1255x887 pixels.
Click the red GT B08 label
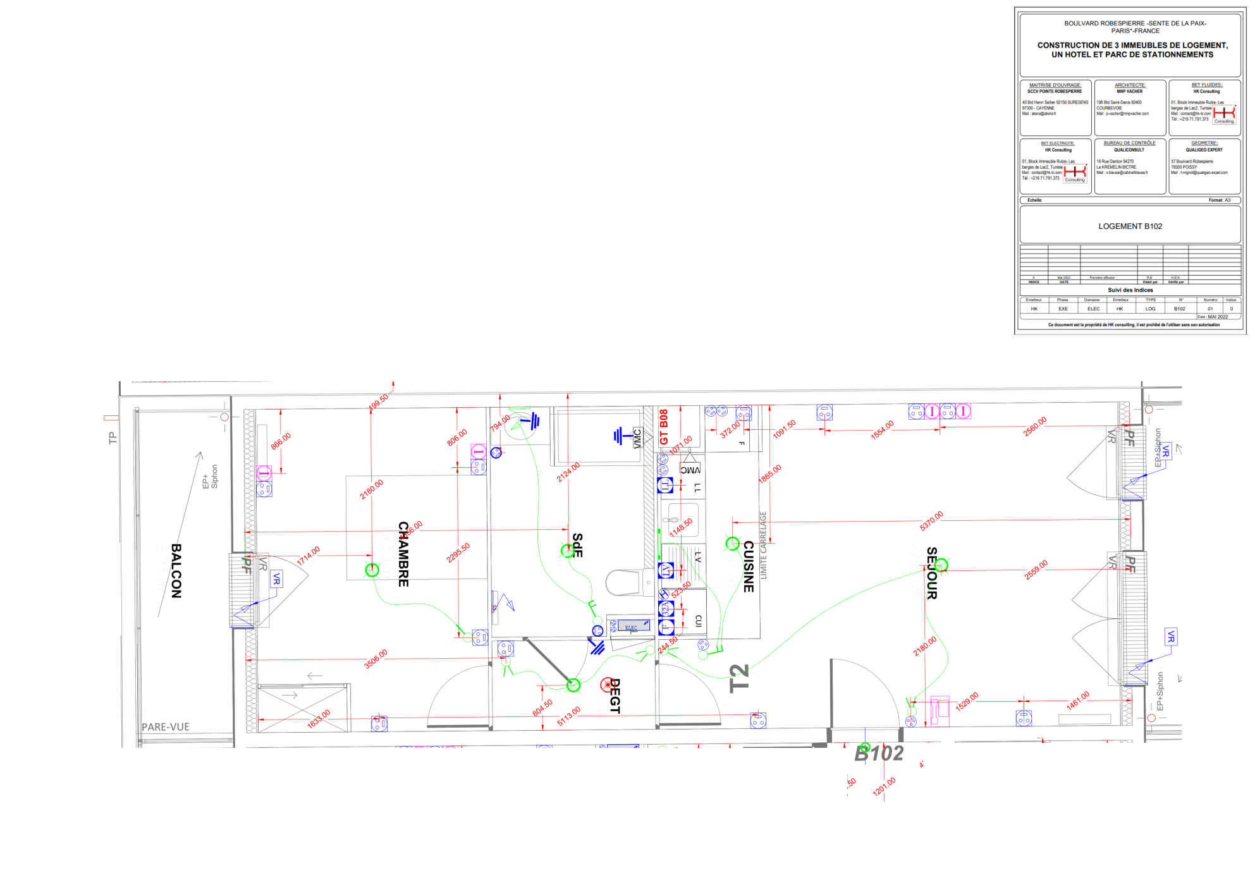coord(664,427)
